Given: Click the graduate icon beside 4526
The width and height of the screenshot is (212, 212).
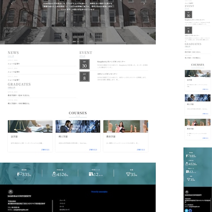Looking at the screenshot, I should [x=54, y=174].
